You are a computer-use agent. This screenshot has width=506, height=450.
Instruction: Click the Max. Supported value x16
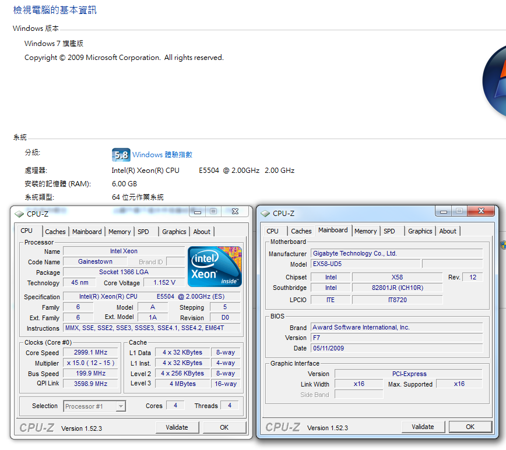pyautogui.click(x=459, y=384)
